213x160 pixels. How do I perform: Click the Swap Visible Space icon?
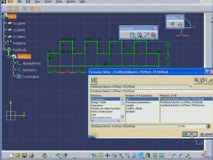[x=162, y=155]
